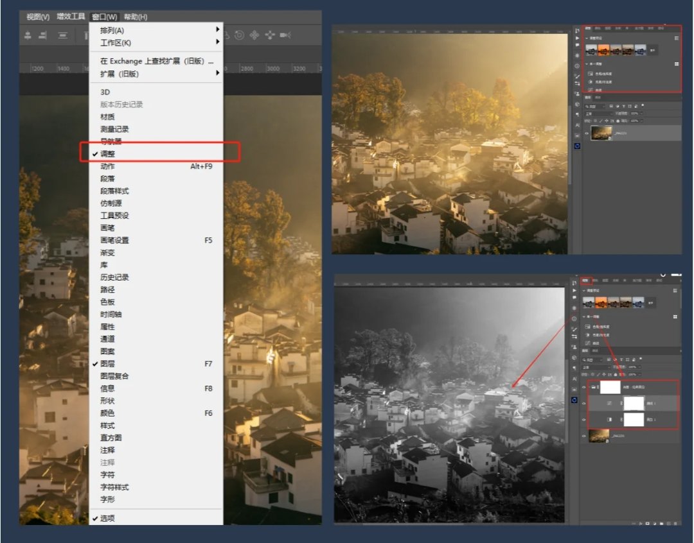Toggle the checked 调整 (Adjustments) window item
The height and width of the screenshot is (543, 694).
click(108, 154)
